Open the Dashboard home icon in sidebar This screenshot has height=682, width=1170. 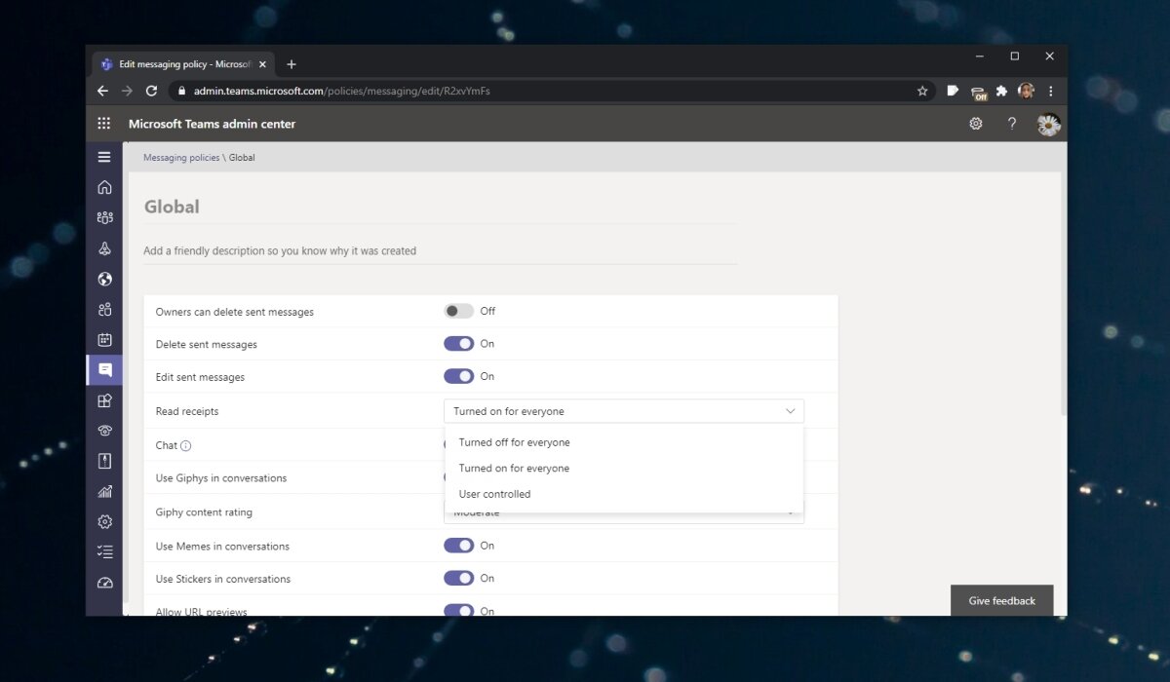coord(104,187)
